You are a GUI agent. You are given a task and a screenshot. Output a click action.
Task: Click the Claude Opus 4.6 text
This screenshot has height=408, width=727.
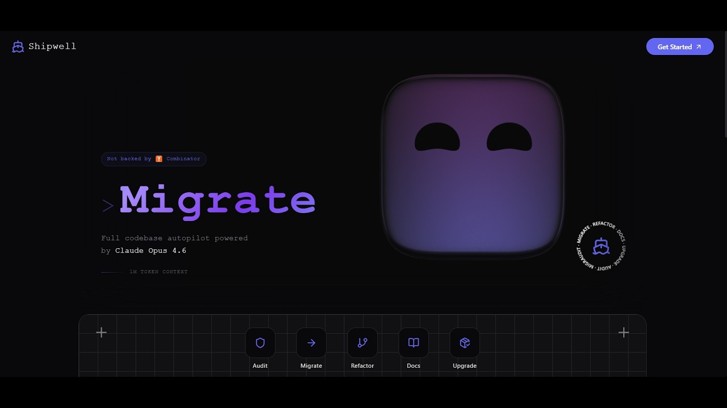(x=151, y=250)
